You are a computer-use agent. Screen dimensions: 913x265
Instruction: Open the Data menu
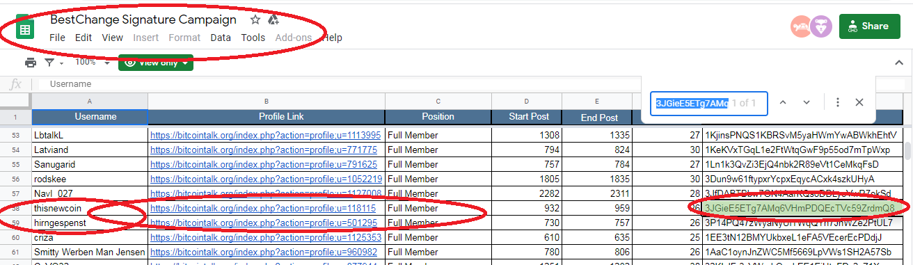221,38
